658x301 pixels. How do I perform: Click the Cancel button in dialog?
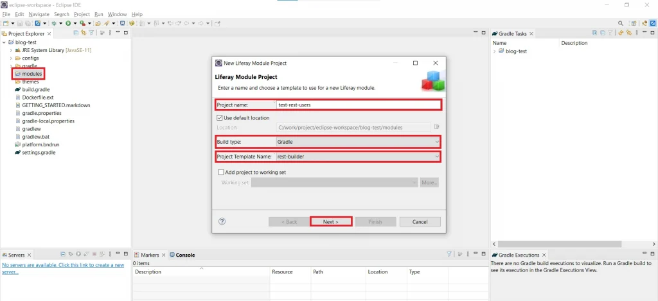(420, 222)
